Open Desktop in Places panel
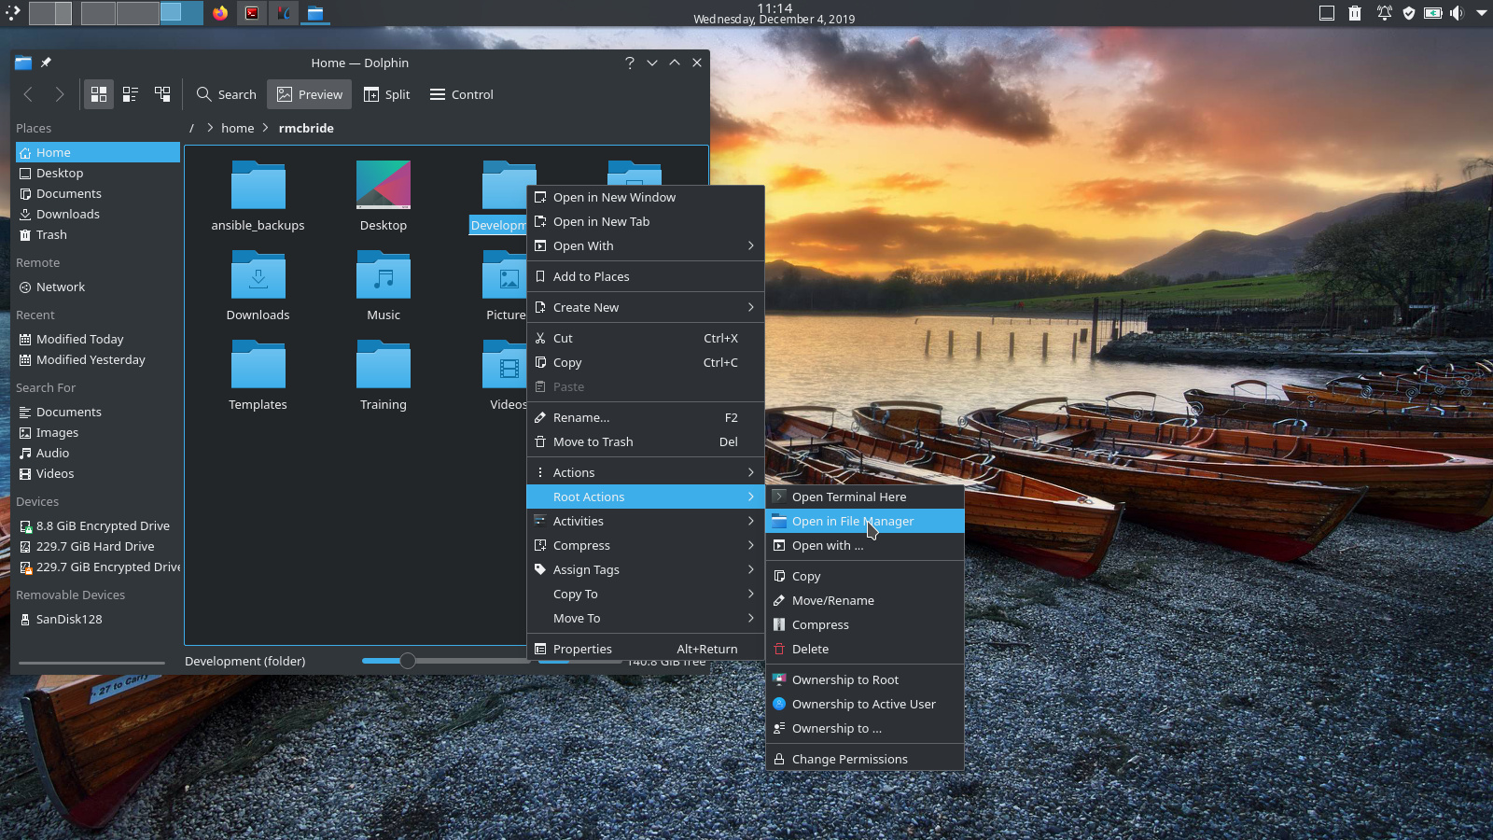Viewport: 1493px width, 840px height. (x=98, y=173)
